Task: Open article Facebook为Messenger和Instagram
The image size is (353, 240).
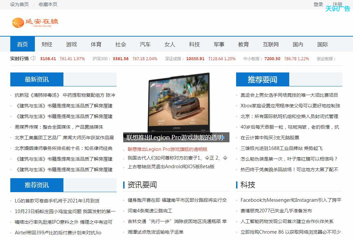Action: tap(291, 200)
